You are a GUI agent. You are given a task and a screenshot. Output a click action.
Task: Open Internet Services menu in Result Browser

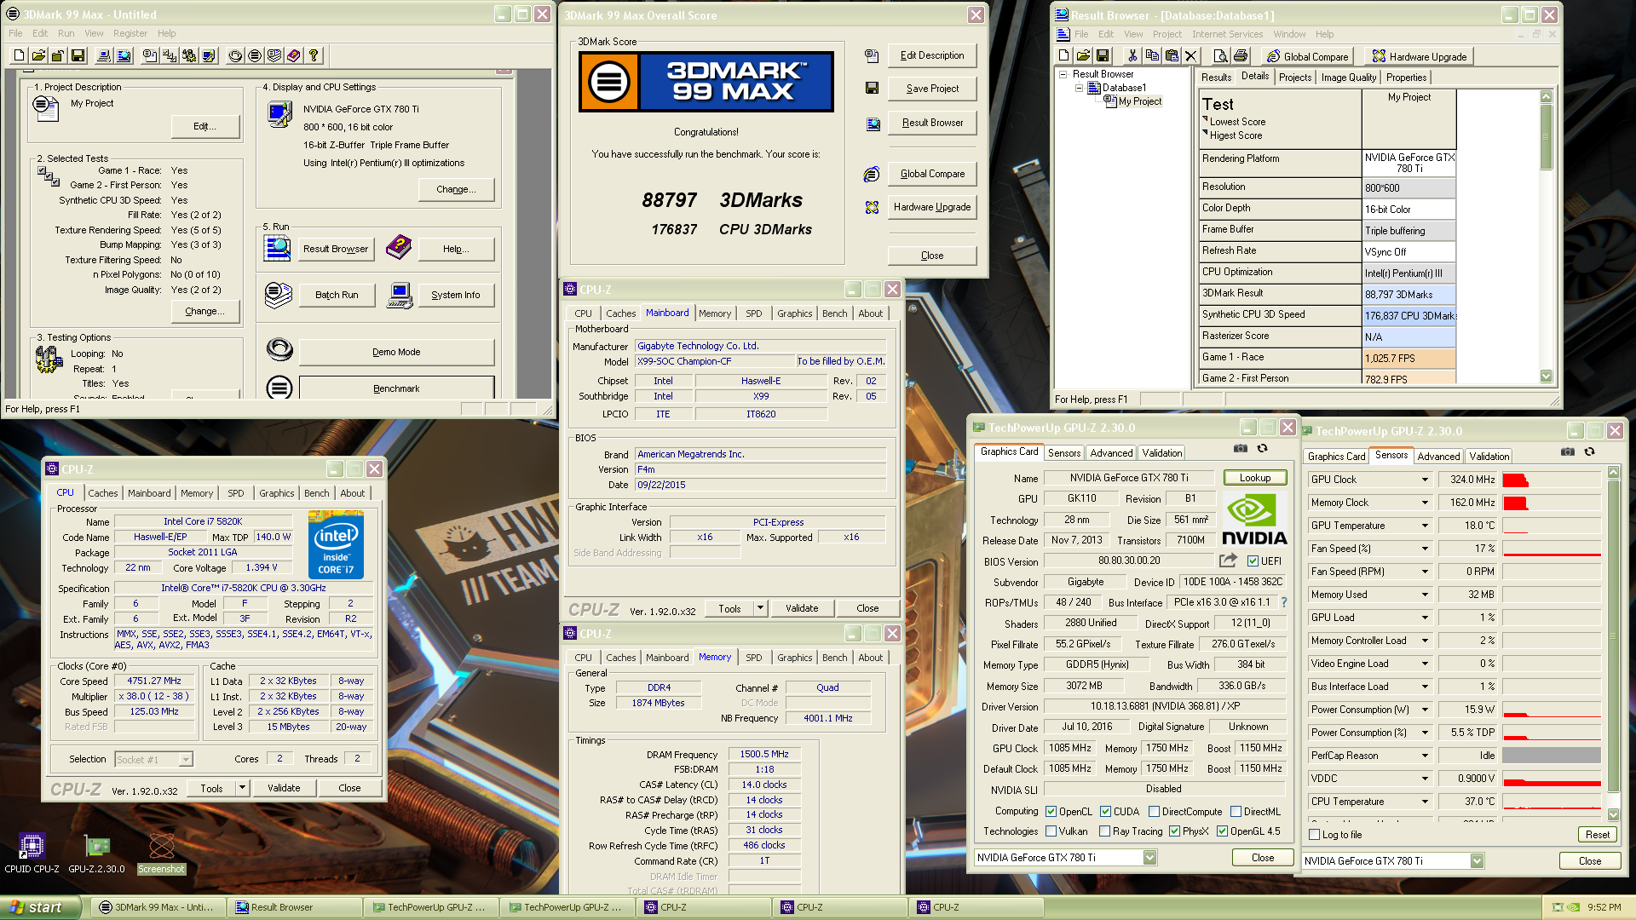[x=1227, y=34]
